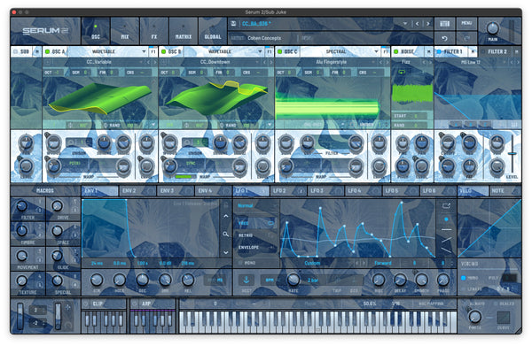Select the LFO point draw tool

click(446, 219)
